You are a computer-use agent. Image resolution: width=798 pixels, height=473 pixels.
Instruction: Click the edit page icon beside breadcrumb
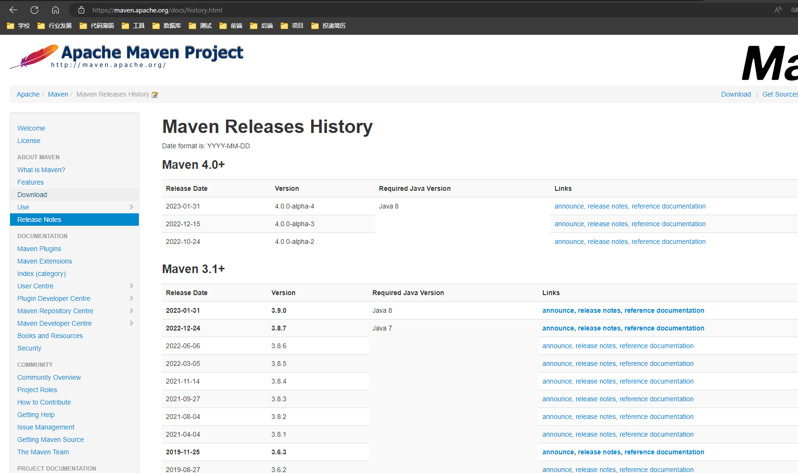(155, 95)
